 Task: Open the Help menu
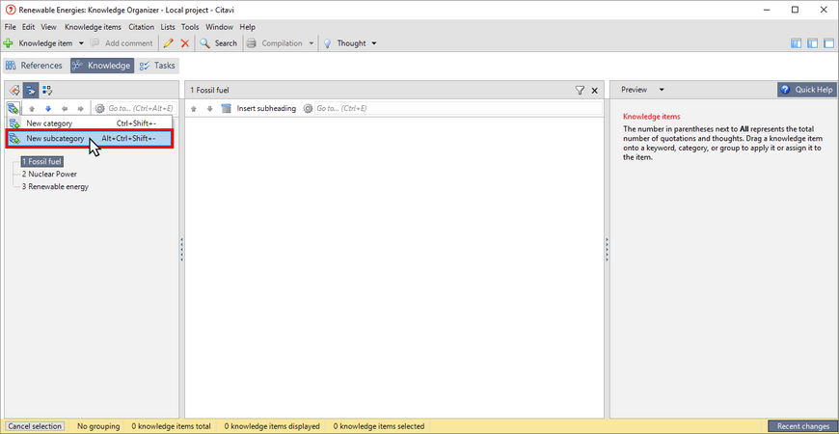(x=247, y=27)
